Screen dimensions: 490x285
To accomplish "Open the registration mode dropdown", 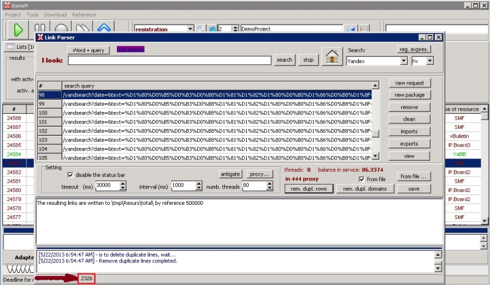I will point(190,29).
